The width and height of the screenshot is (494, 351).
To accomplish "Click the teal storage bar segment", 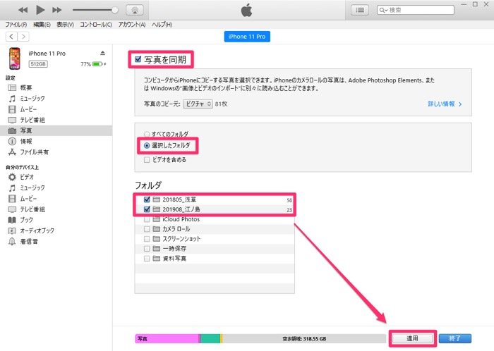I will (x=210, y=339).
